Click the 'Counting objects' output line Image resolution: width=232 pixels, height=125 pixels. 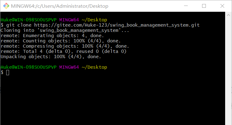click(x=61, y=41)
